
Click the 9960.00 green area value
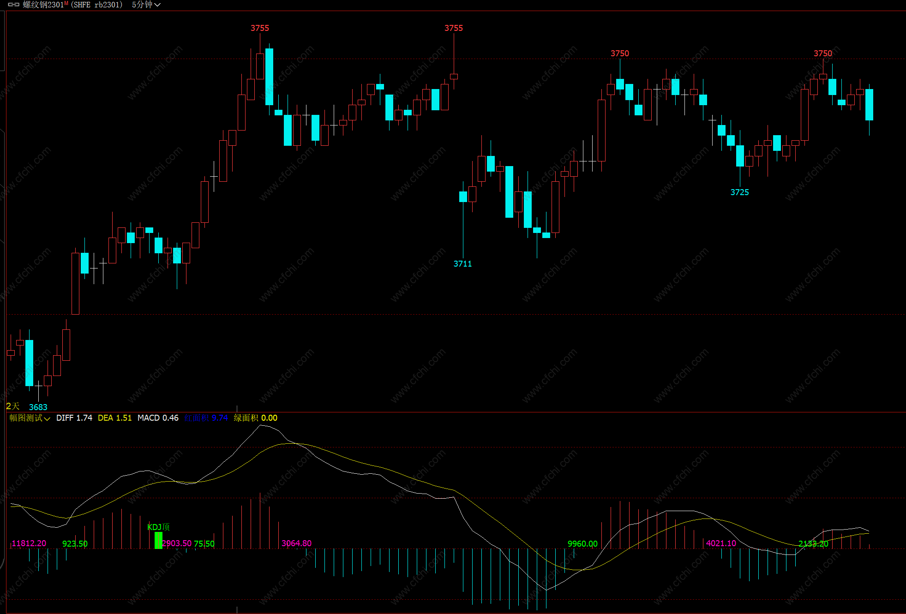pyautogui.click(x=582, y=544)
